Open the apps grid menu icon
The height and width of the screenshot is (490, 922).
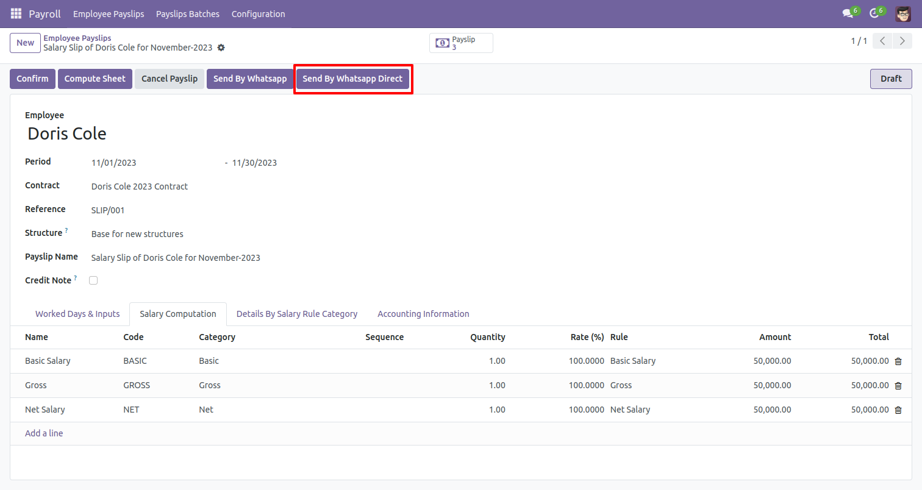[16, 13]
